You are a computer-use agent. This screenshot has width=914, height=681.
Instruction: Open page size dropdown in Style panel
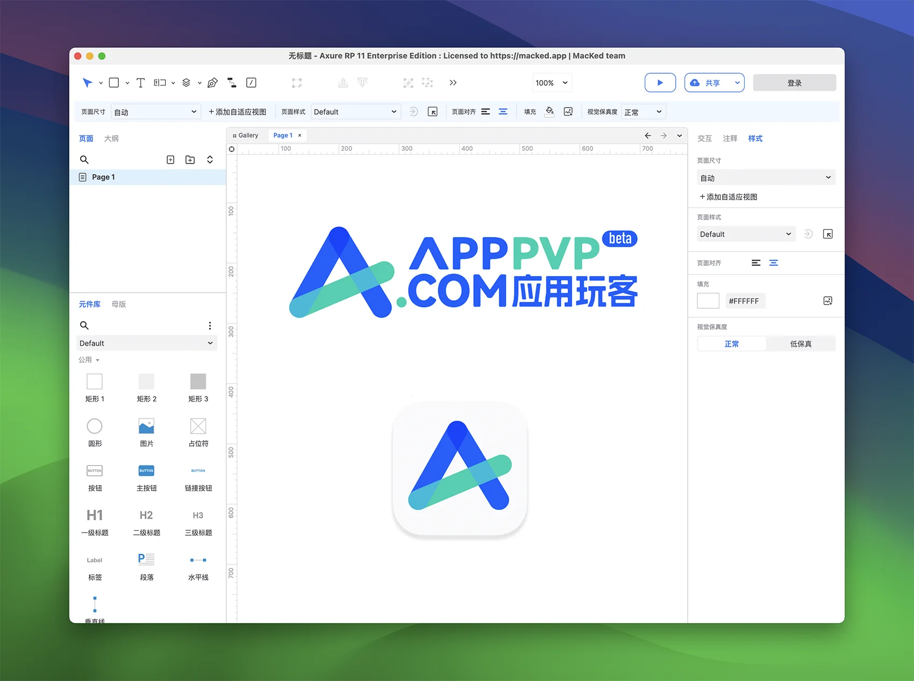(x=766, y=178)
